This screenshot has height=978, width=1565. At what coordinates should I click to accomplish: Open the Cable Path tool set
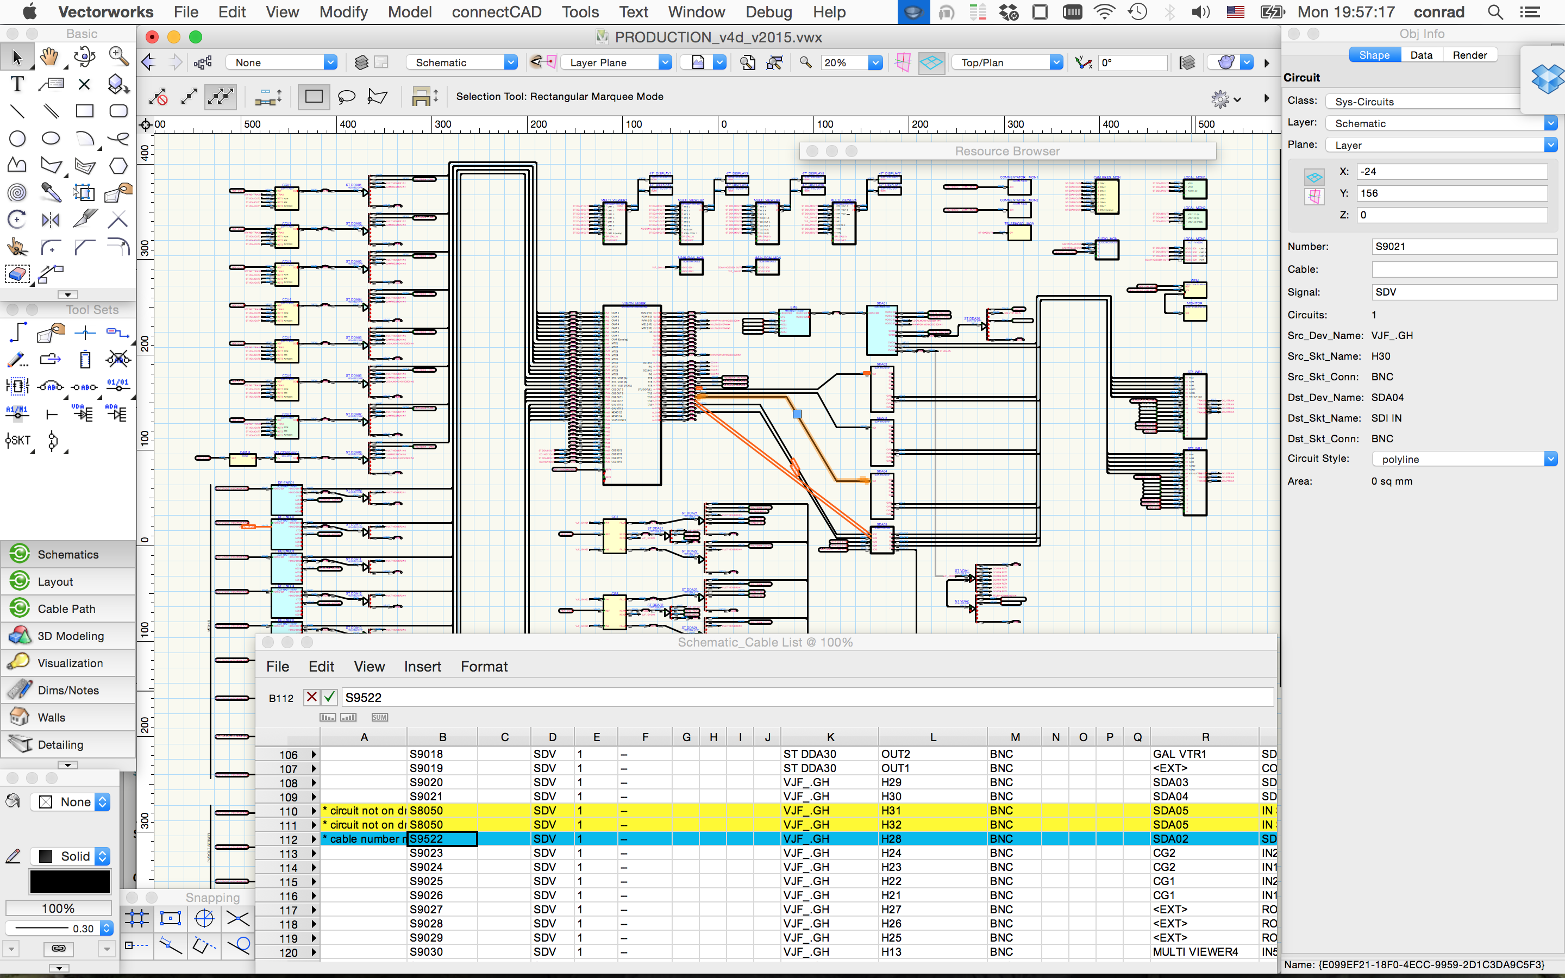(67, 609)
